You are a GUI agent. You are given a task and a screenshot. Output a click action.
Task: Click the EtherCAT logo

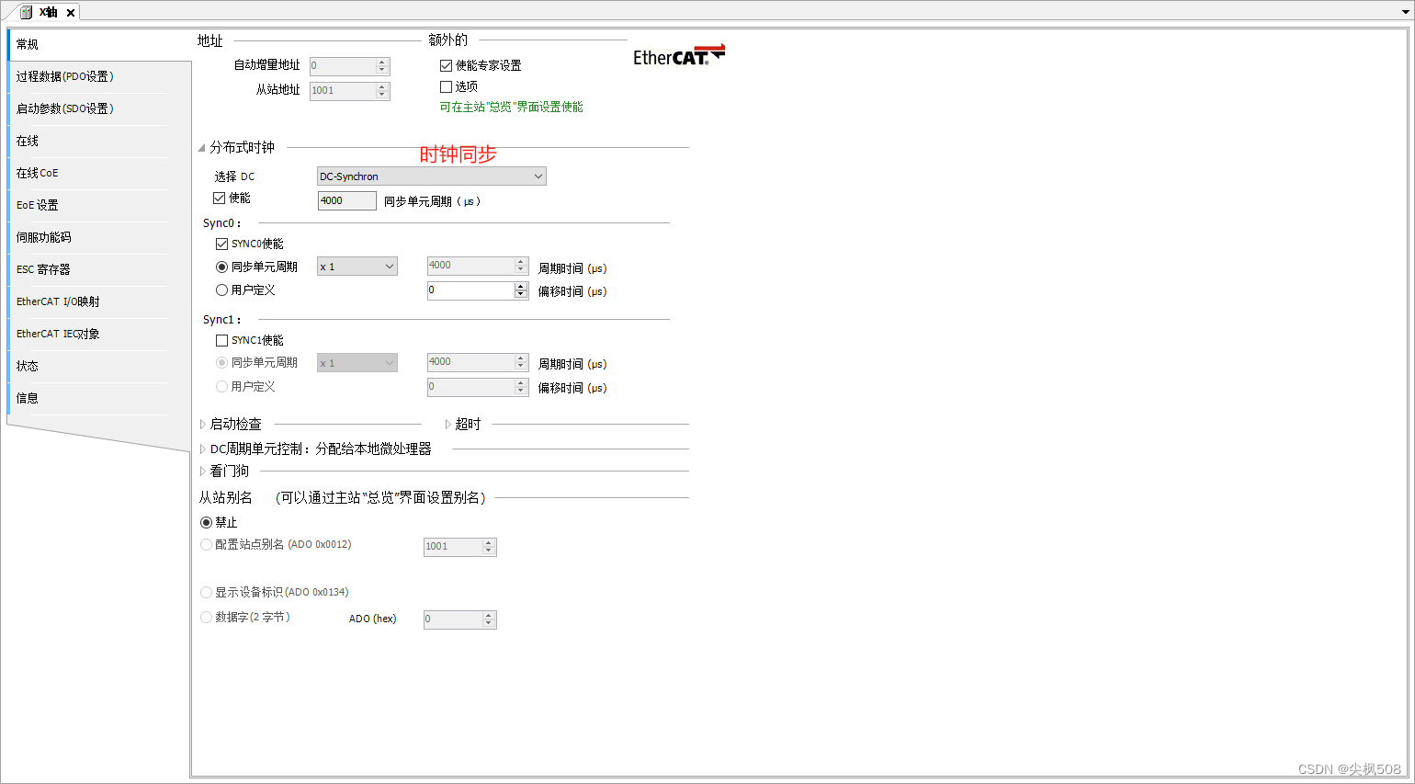[x=679, y=55]
